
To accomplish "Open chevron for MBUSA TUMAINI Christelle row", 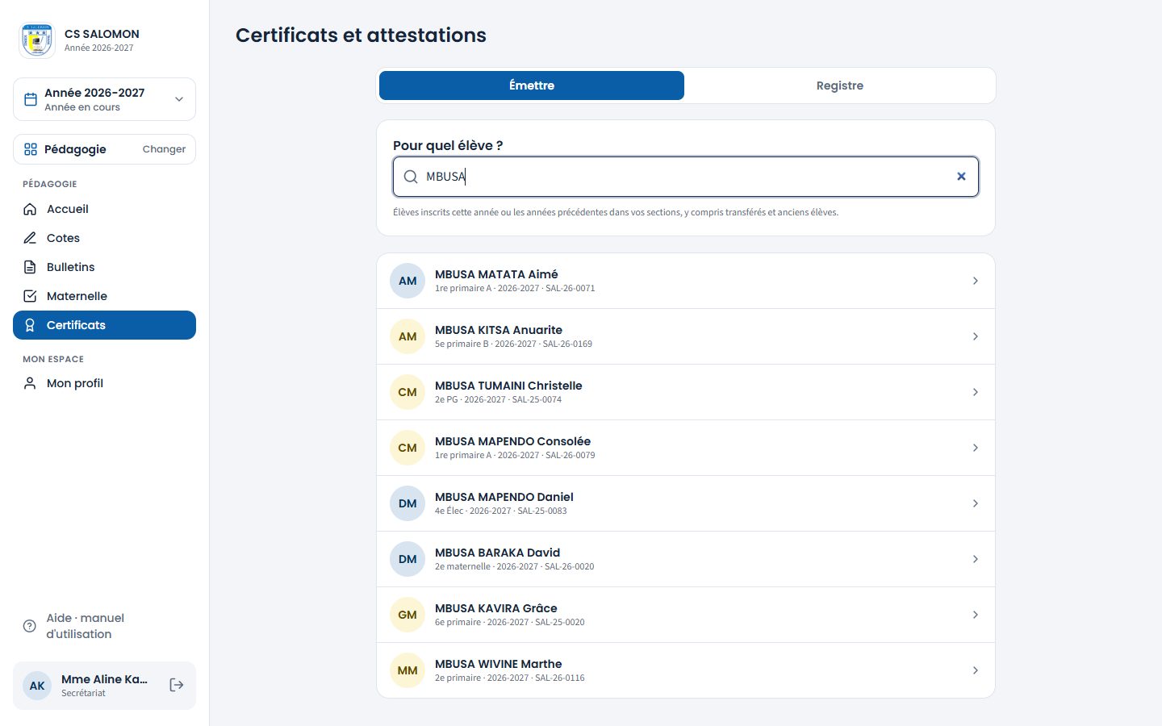I will click(975, 392).
